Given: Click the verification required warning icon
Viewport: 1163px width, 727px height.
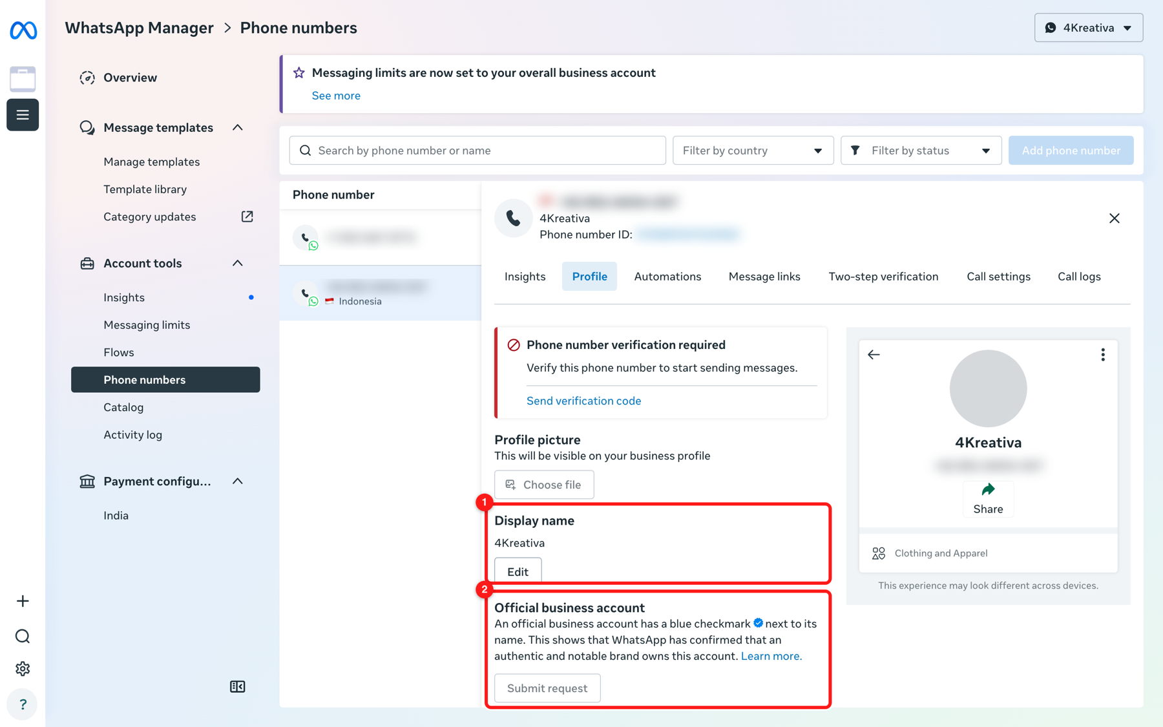Looking at the screenshot, I should (x=514, y=345).
